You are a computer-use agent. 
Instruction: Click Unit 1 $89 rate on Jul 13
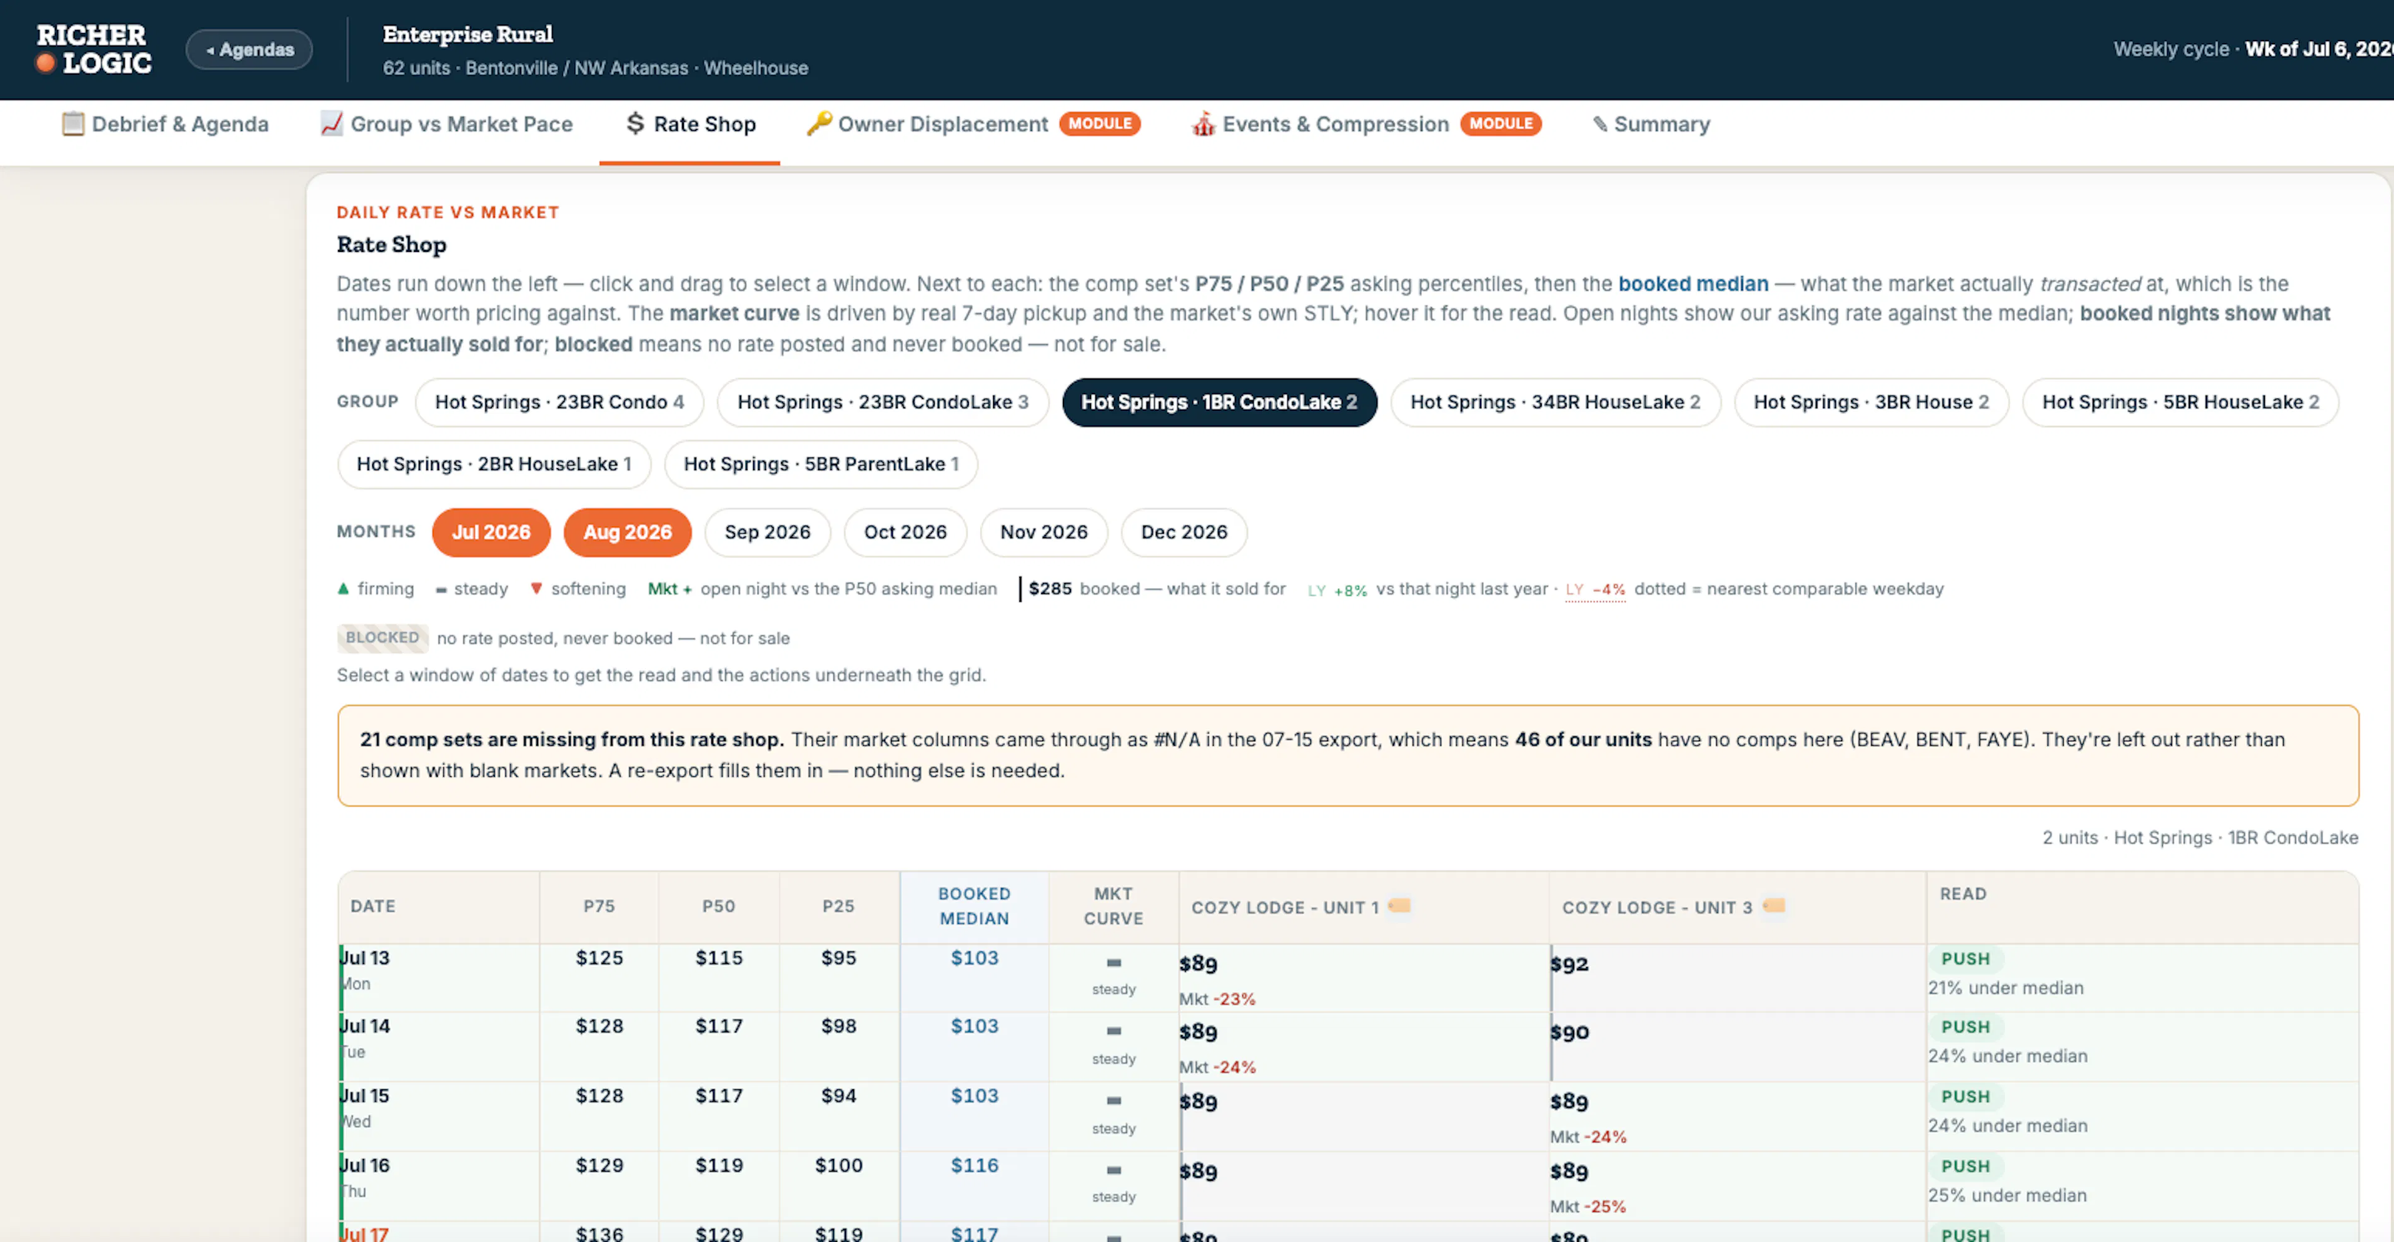tap(1198, 964)
